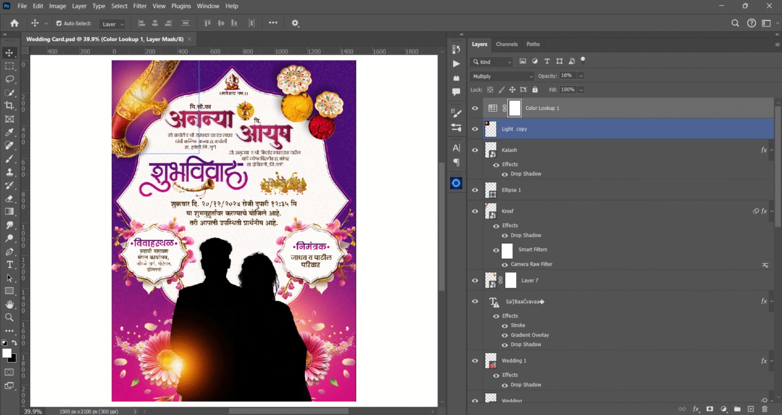
Task: Select the Lasso tool
Action: 9,79
